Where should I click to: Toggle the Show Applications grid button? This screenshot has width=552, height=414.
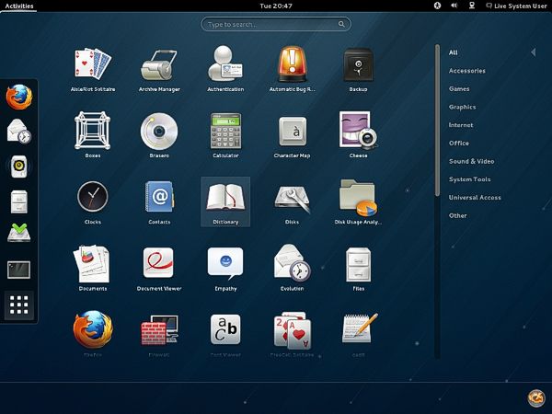pos(19,305)
